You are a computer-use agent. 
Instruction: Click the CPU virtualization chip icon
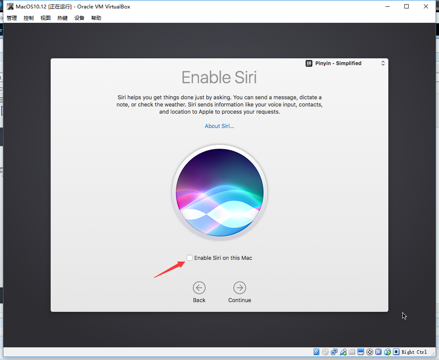[x=378, y=352]
